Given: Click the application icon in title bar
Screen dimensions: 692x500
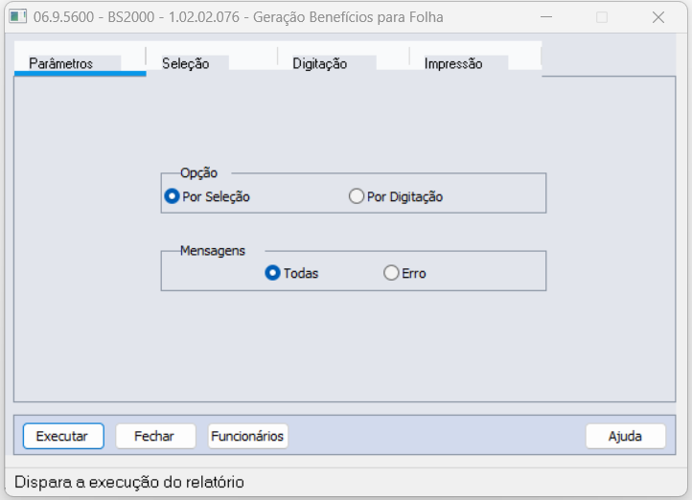Looking at the screenshot, I should [x=18, y=16].
